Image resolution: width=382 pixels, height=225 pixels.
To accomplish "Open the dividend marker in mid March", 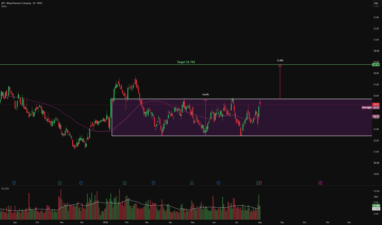I will (153, 183).
